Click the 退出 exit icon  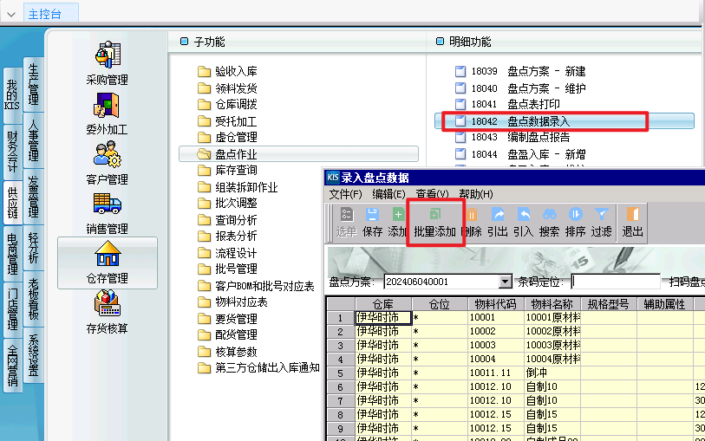[x=633, y=215]
